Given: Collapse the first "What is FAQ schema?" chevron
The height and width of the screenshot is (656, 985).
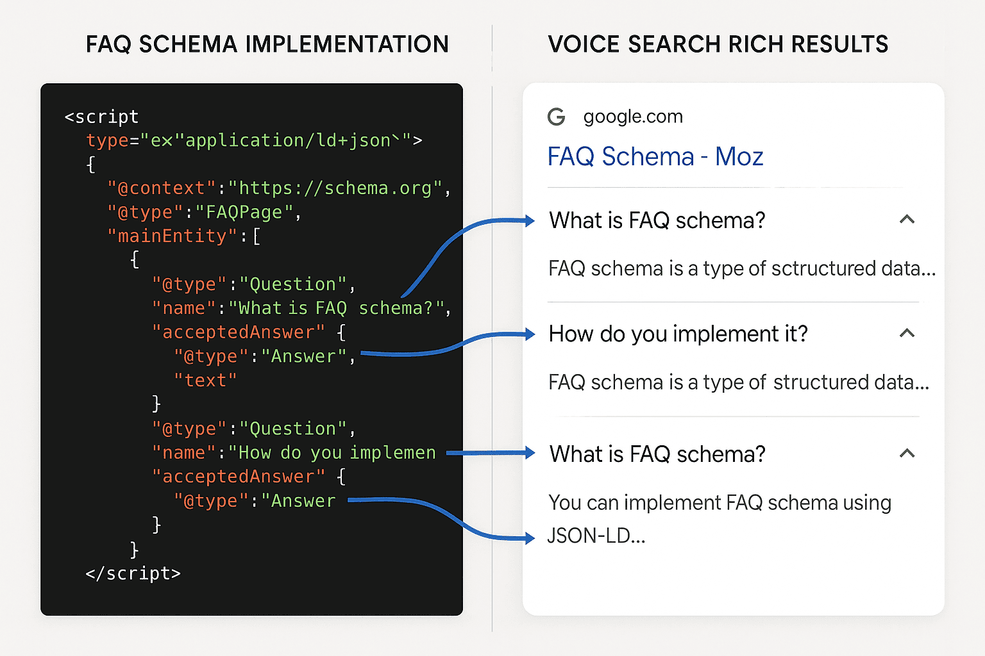Looking at the screenshot, I should 907,219.
